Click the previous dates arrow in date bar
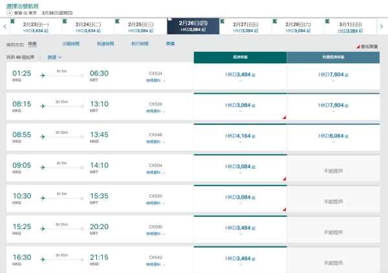Viewport: 388px width, 273px height. pyautogui.click(x=5, y=27)
